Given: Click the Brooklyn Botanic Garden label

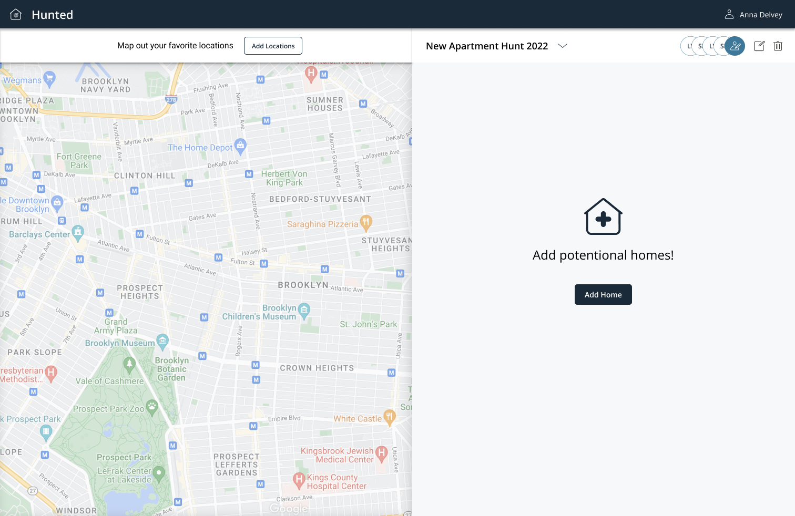Looking at the screenshot, I should [172, 369].
